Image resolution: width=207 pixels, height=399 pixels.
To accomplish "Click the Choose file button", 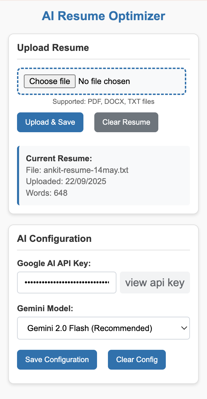I will (49, 81).
